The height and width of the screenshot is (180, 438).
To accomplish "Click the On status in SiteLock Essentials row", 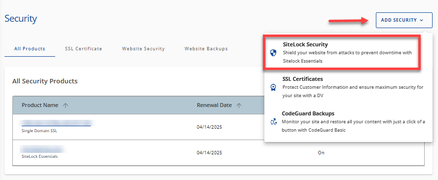I will coord(321,153).
